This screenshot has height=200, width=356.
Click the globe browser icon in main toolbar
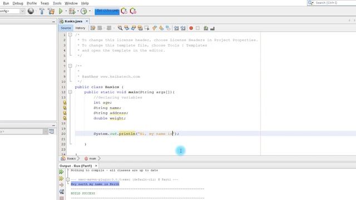coord(31,11)
